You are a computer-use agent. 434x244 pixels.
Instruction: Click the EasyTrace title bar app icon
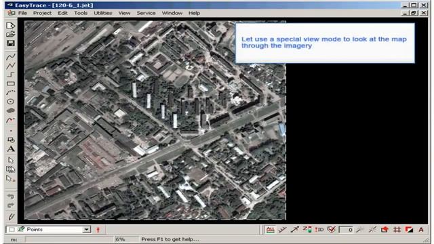(10, 5)
